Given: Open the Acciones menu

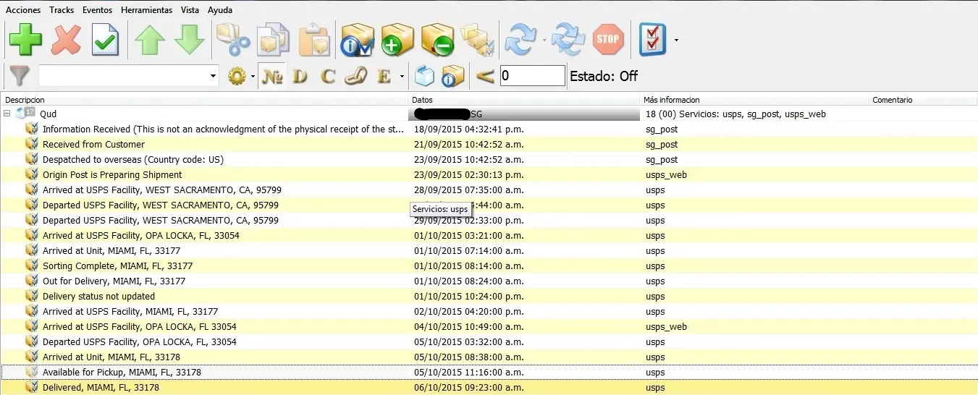Looking at the screenshot, I should point(23,10).
